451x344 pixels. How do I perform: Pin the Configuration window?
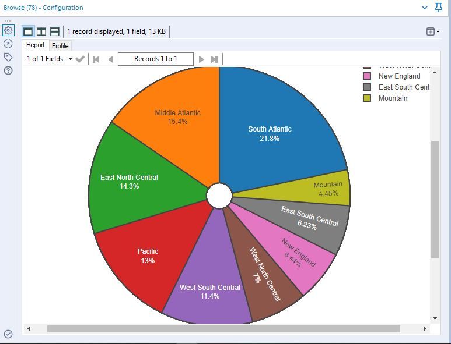pyautogui.click(x=439, y=8)
